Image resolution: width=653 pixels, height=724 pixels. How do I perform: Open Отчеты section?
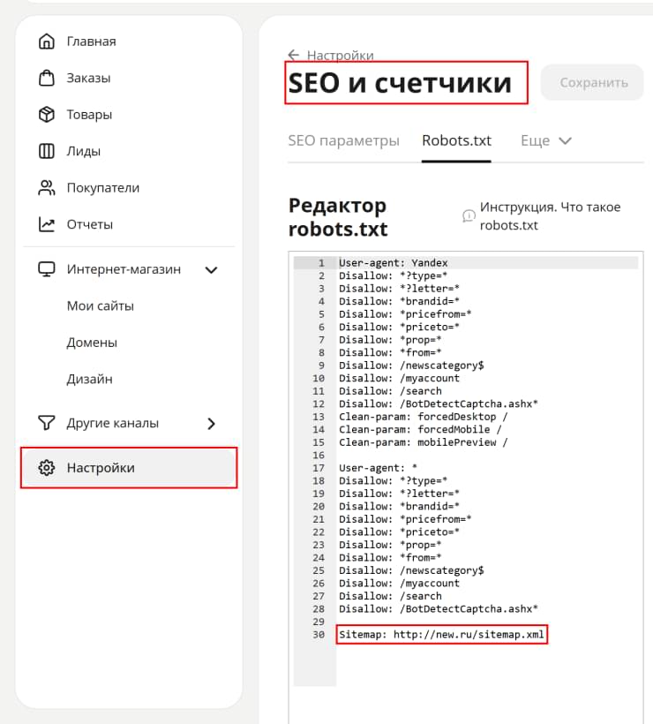point(89,224)
